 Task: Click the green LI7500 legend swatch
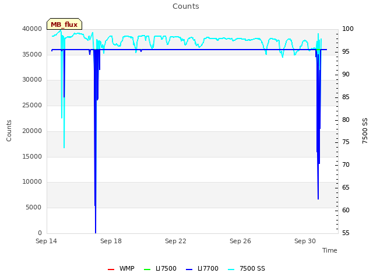point(147,269)
